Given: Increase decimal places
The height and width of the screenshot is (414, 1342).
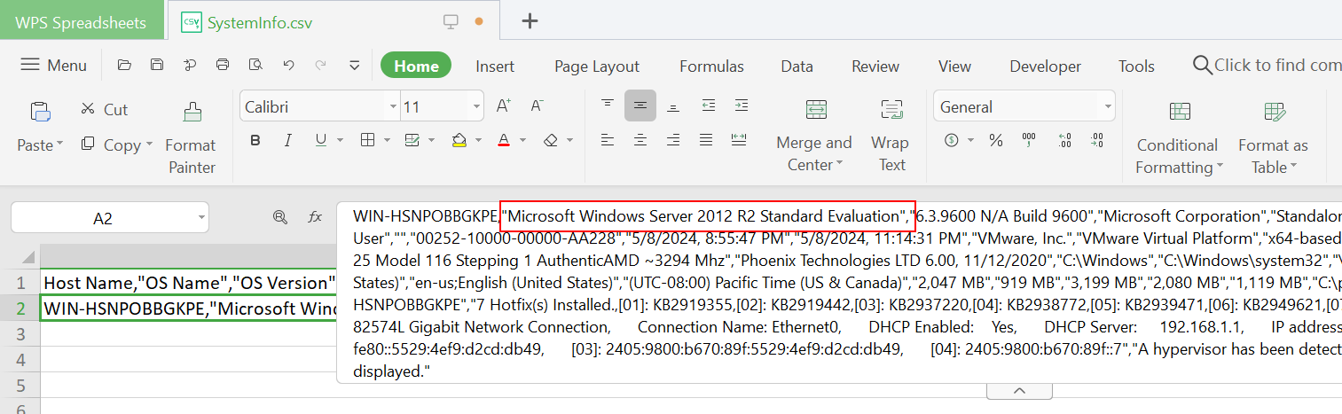Looking at the screenshot, I should click(x=1064, y=140).
